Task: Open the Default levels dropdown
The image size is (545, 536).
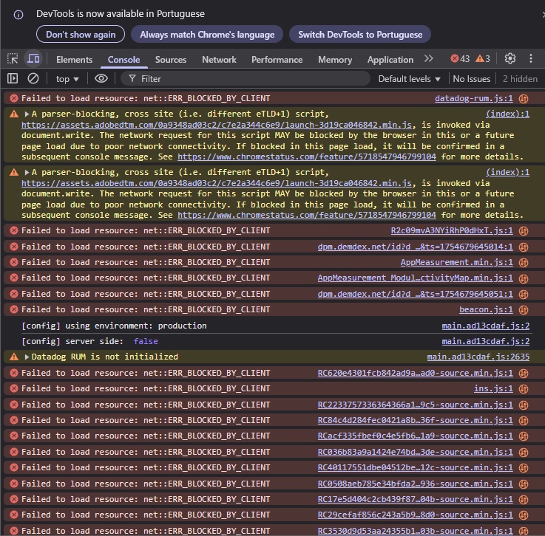Action: click(410, 79)
